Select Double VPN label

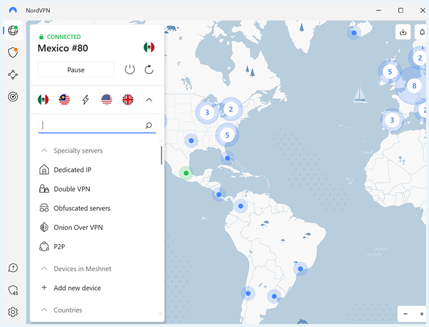point(72,189)
